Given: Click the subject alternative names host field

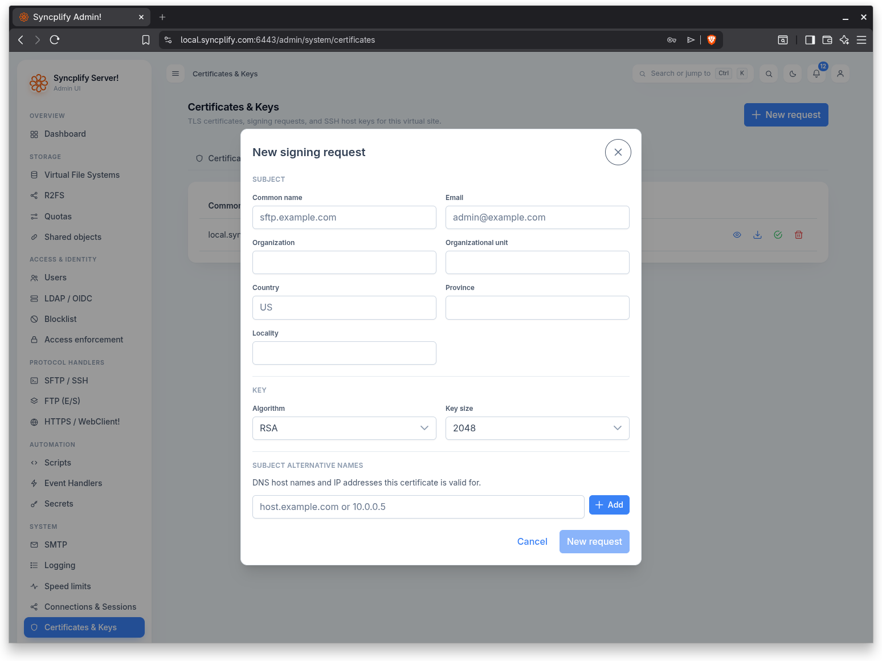Looking at the screenshot, I should (x=418, y=507).
